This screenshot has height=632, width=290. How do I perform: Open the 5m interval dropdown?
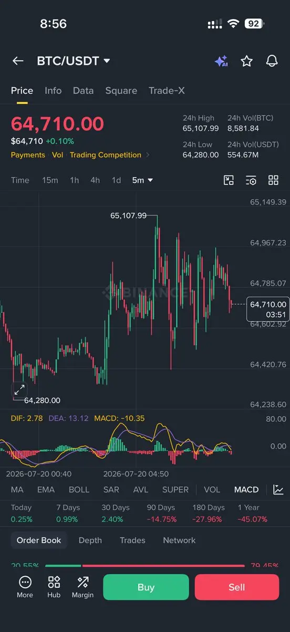point(142,180)
